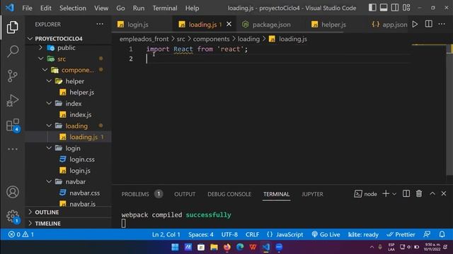Open the Edit menu
The height and width of the screenshot is (254, 453).
45,8
